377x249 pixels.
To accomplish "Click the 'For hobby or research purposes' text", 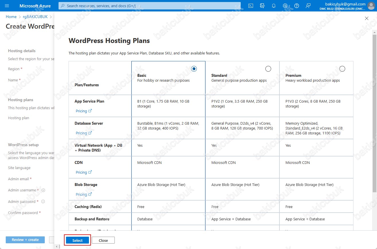I will point(164,81).
